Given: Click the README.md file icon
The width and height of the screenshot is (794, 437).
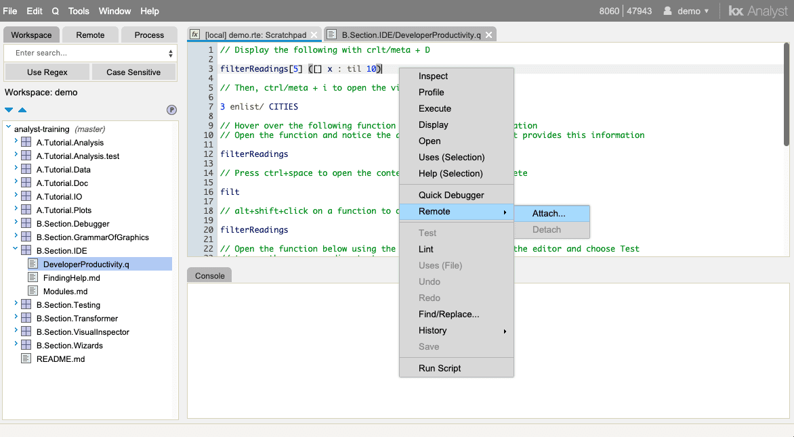Looking at the screenshot, I should pos(26,359).
